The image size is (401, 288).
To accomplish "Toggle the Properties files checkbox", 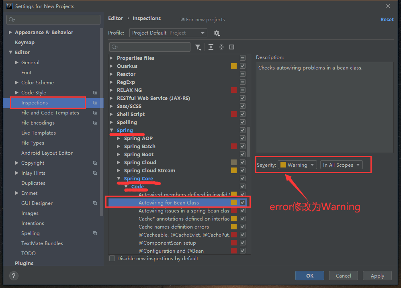I will [243, 58].
